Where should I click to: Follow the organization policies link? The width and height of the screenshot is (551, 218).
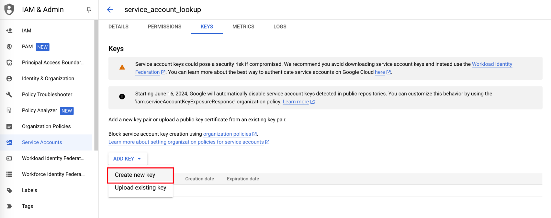[227, 134]
